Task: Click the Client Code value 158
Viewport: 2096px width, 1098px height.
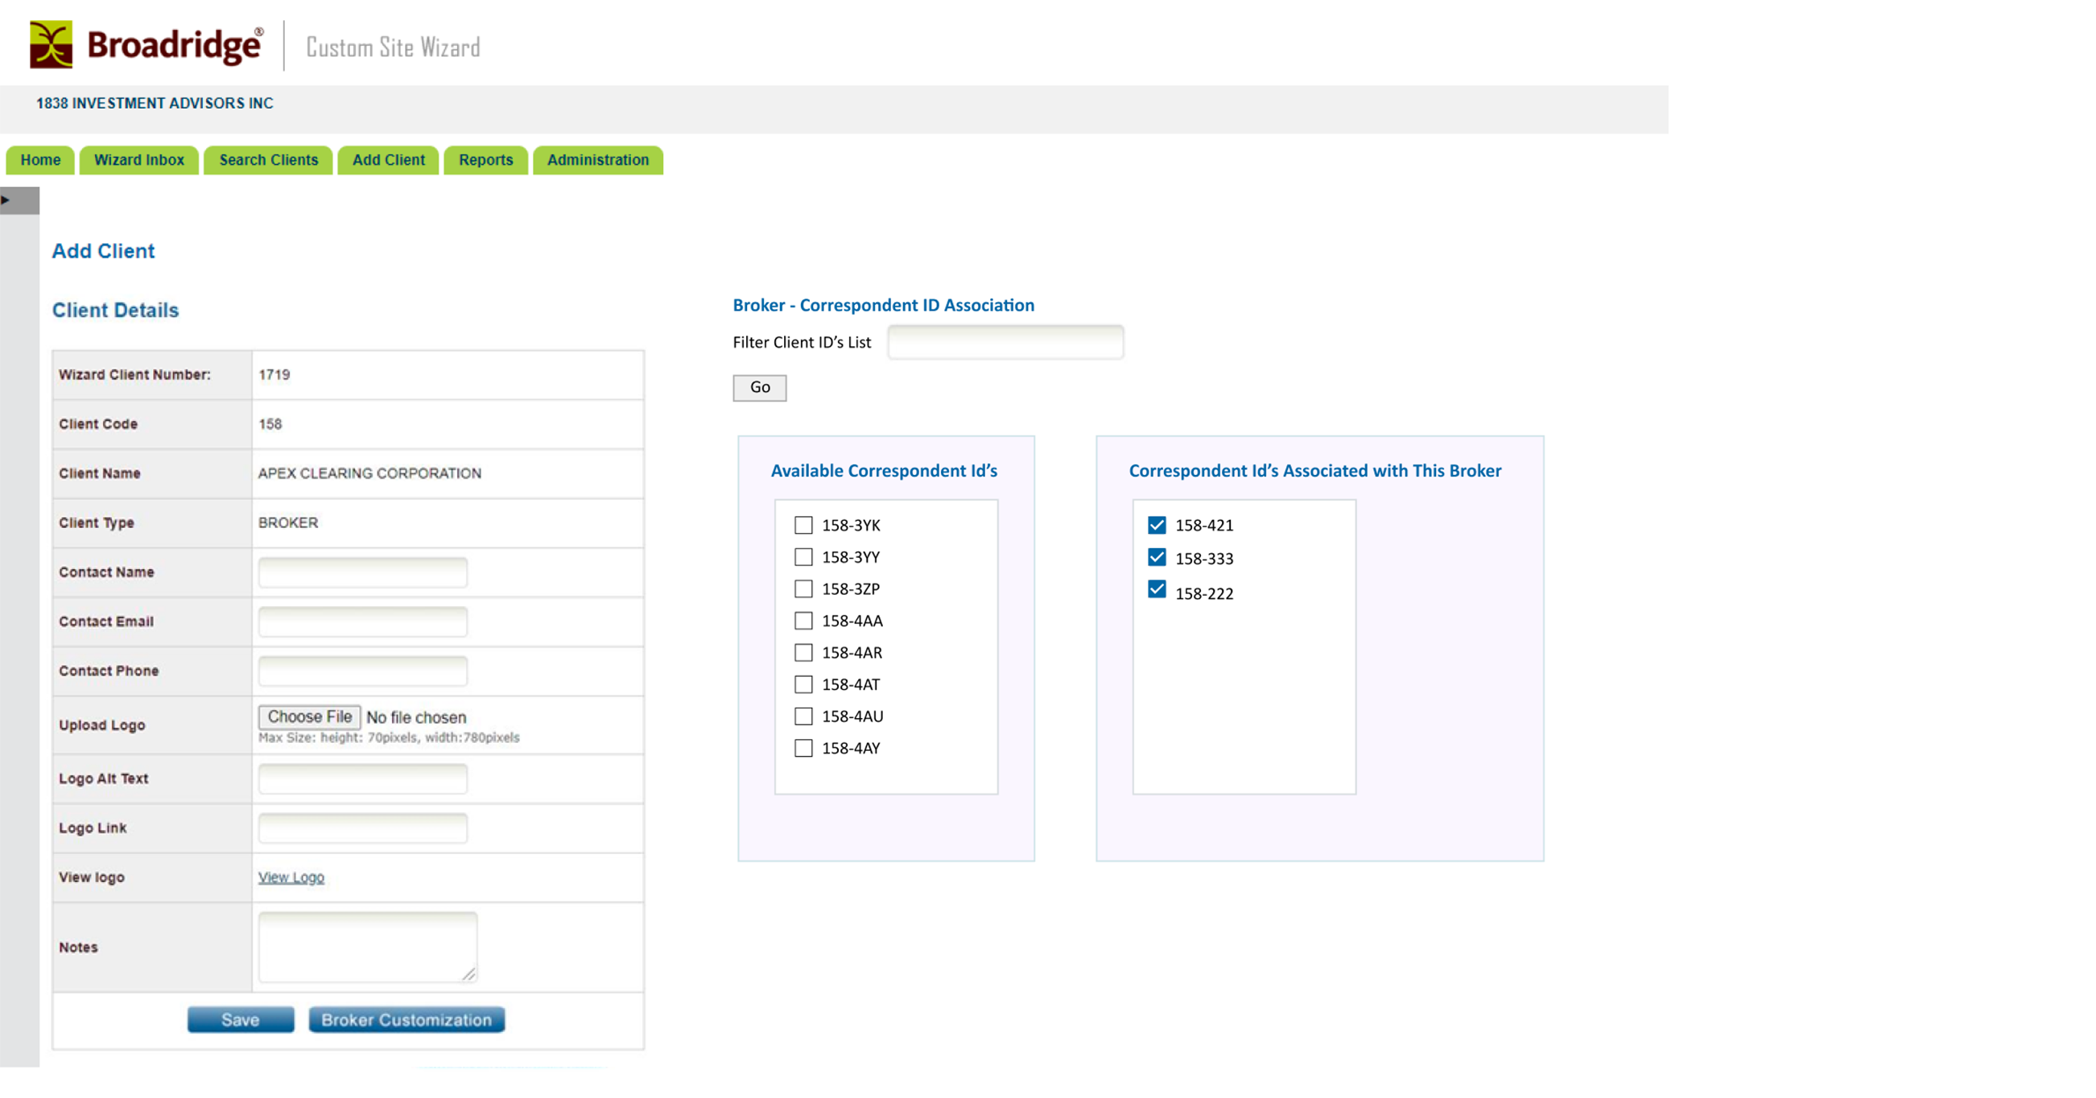Action: tap(270, 424)
